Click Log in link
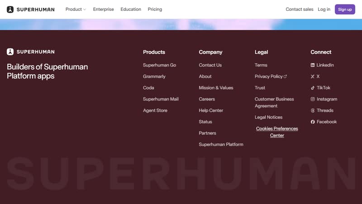The height and width of the screenshot is (204, 362). coord(324,9)
